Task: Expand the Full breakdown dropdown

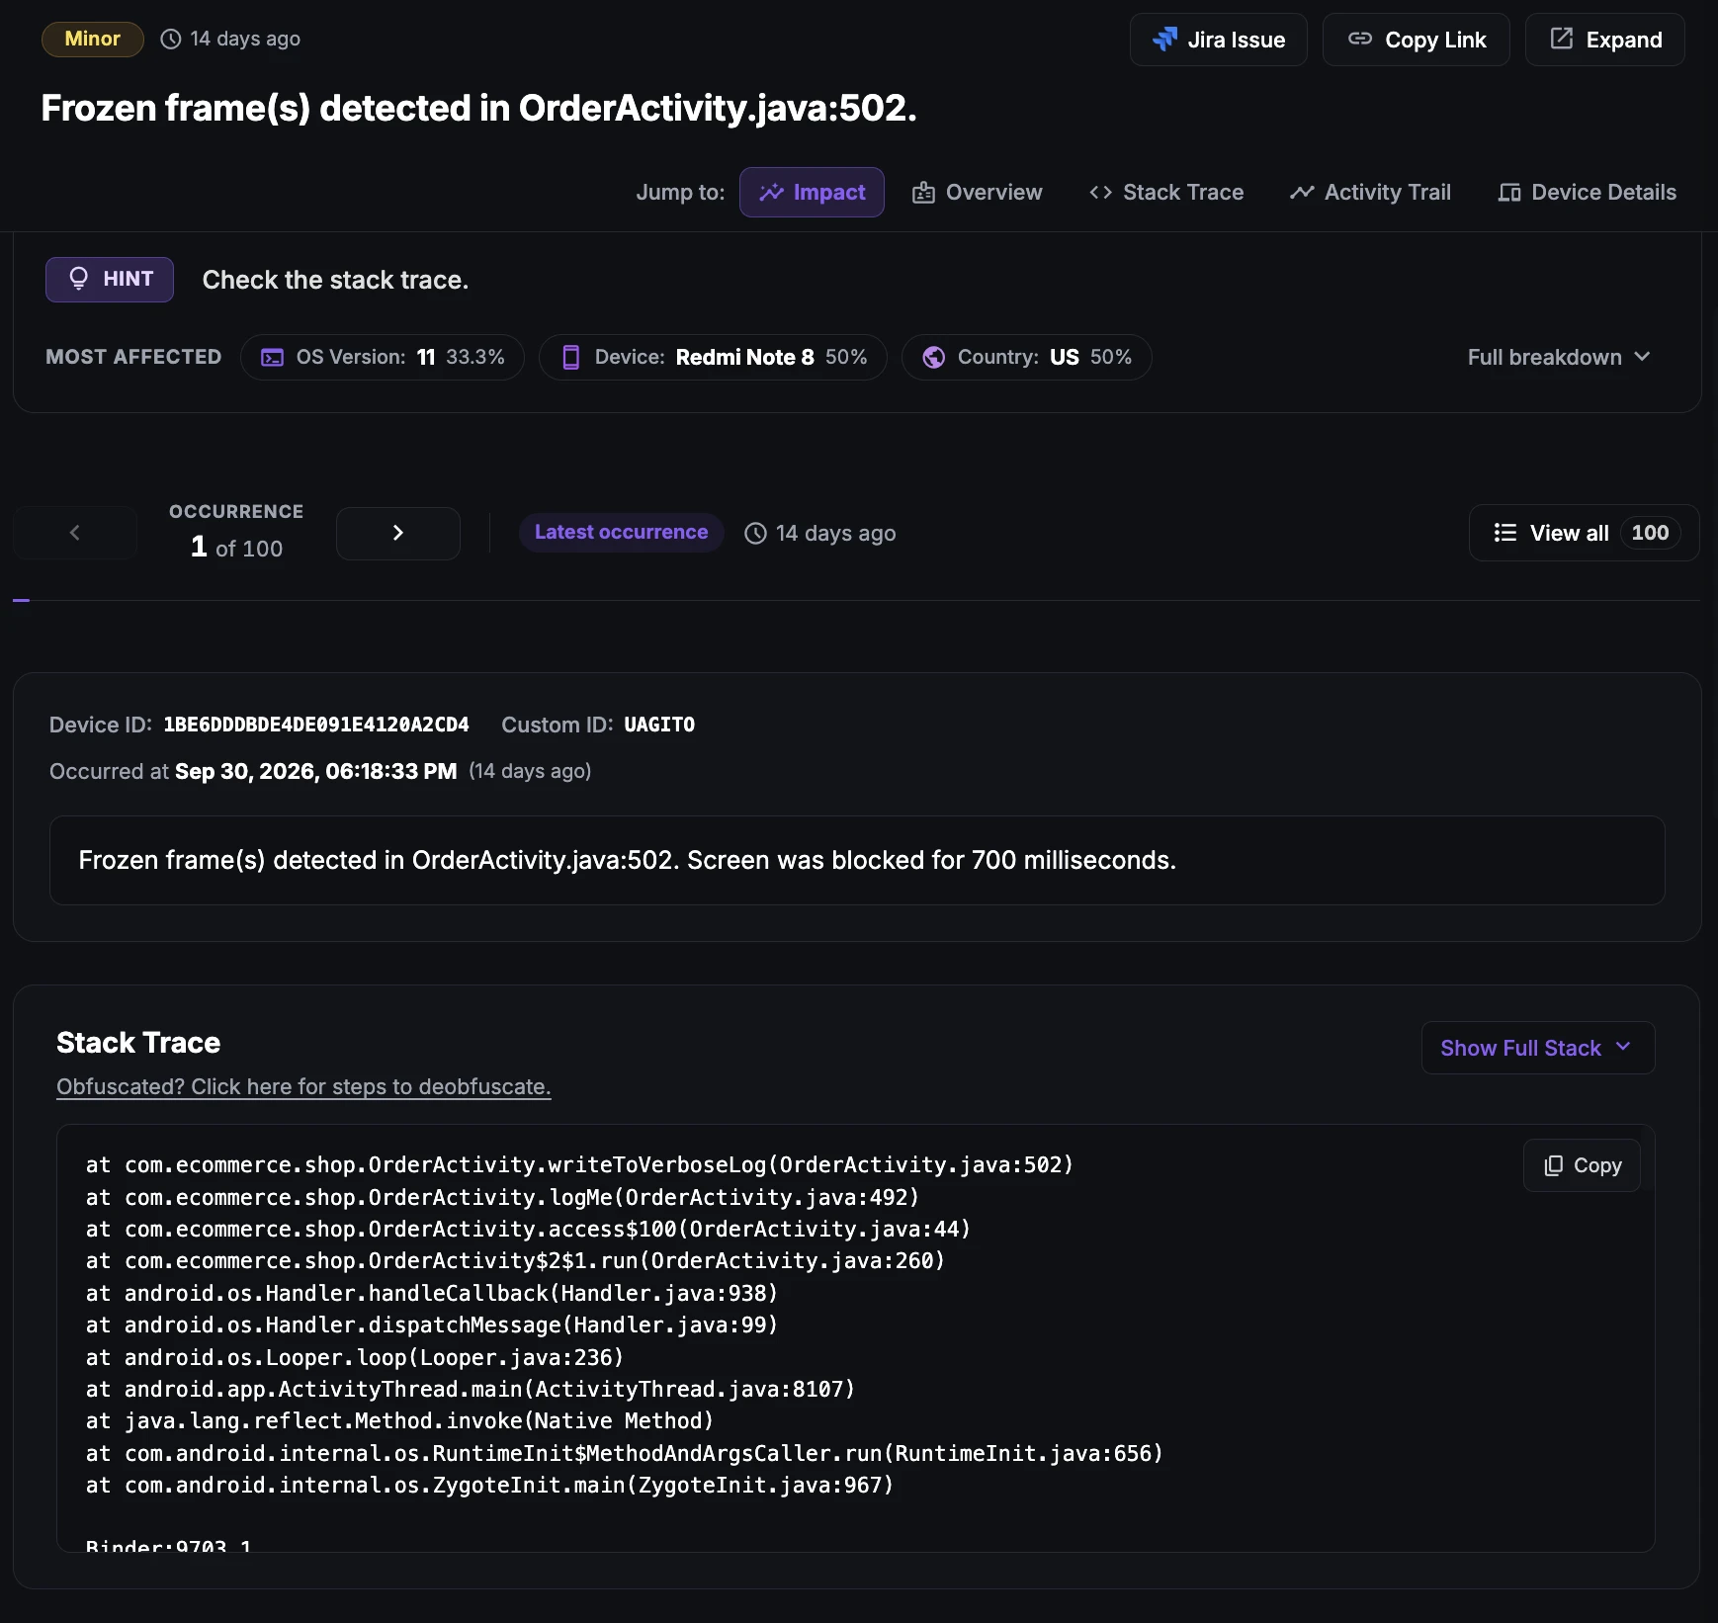Action: pyautogui.click(x=1559, y=357)
